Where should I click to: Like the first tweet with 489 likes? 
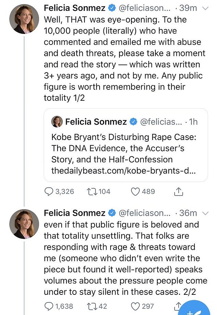pos(136,192)
